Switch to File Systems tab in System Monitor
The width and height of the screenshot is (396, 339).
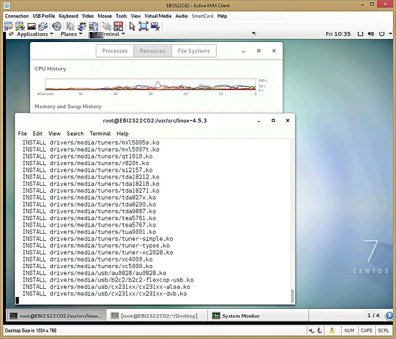point(194,51)
